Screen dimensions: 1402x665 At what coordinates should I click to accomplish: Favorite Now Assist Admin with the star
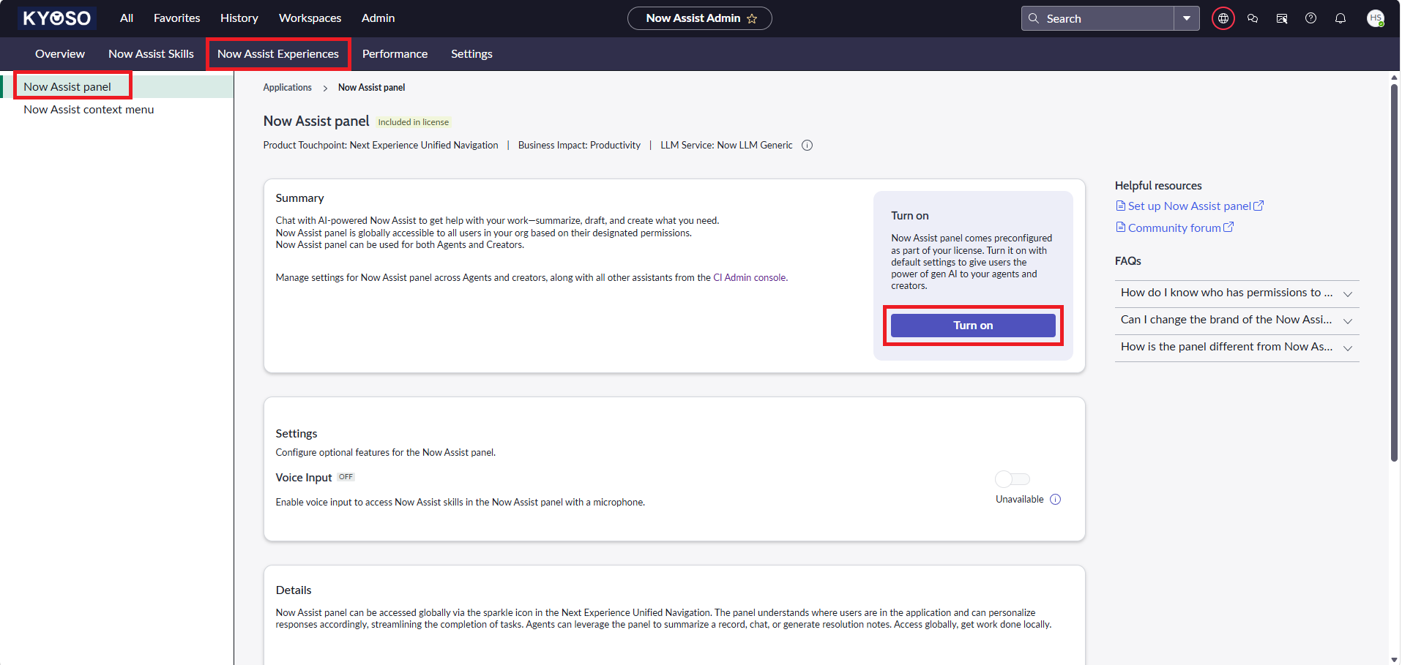tap(752, 18)
